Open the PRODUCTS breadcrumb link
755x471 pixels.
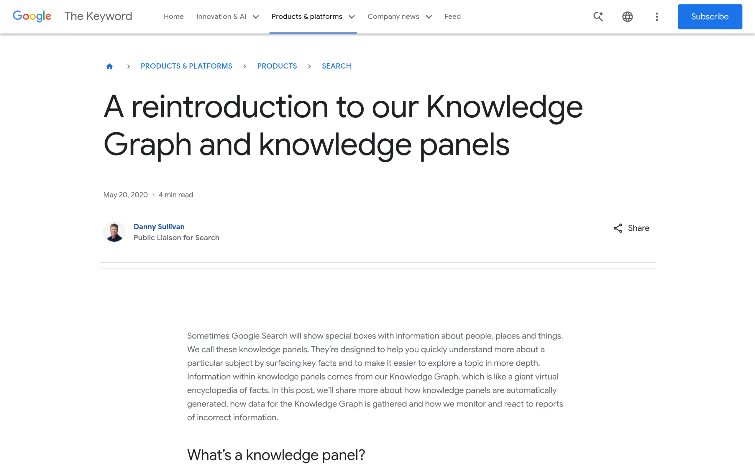point(277,66)
